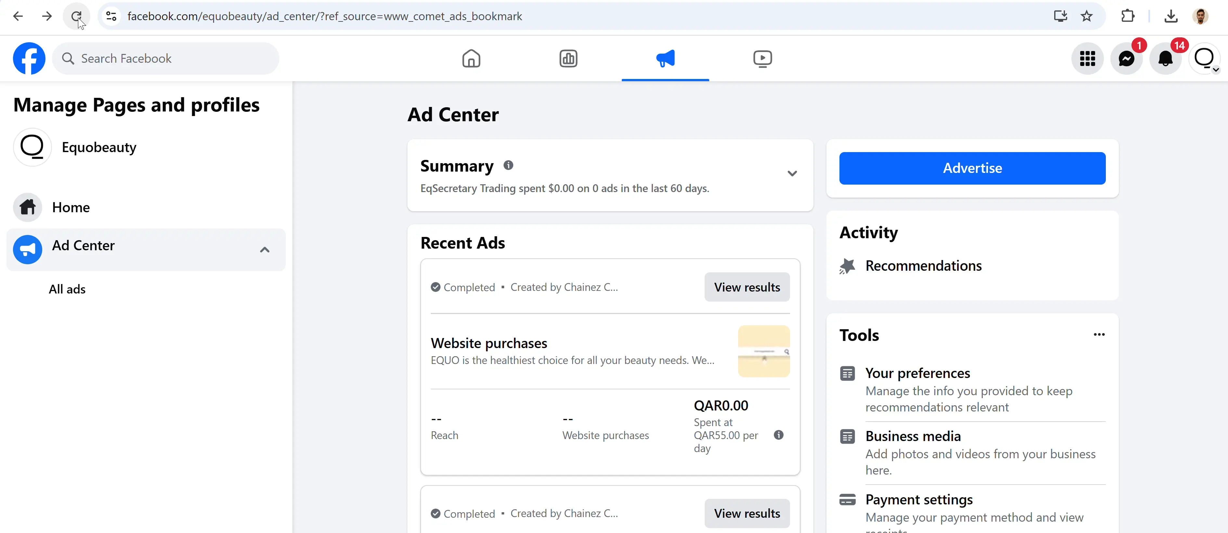The width and height of the screenshot is (1228, 533).
Task: Switch to the Ad Center megaphone tab
Action: click(x=665, y=58)
